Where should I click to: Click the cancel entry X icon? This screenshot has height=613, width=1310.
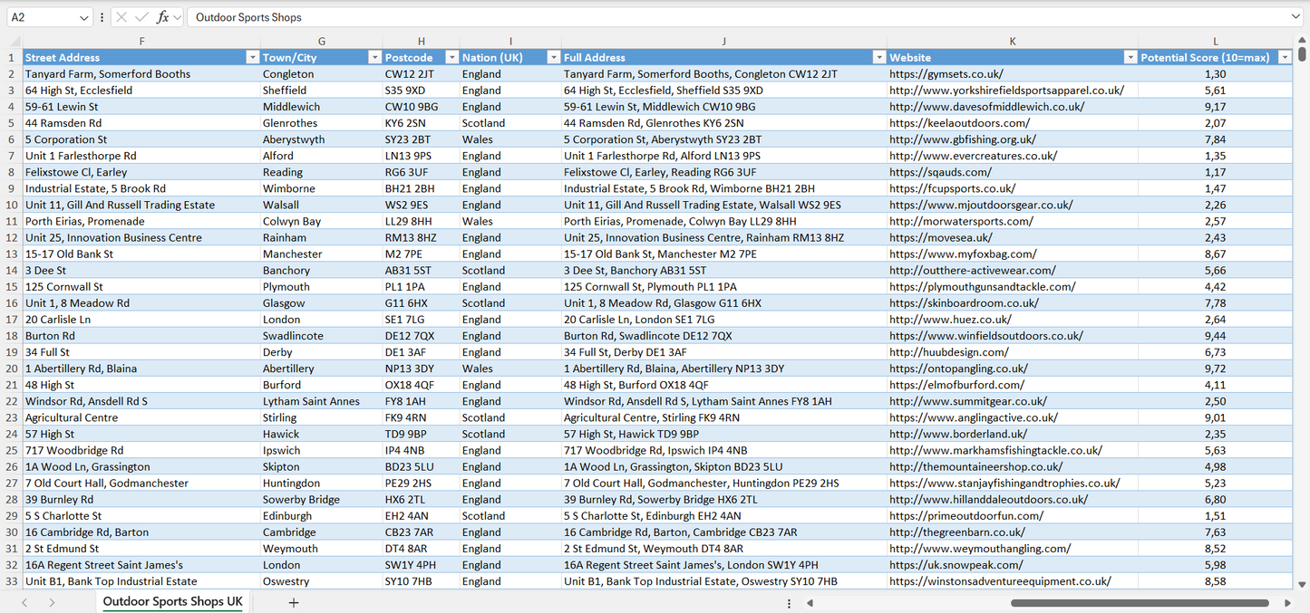tap(121, 17)
